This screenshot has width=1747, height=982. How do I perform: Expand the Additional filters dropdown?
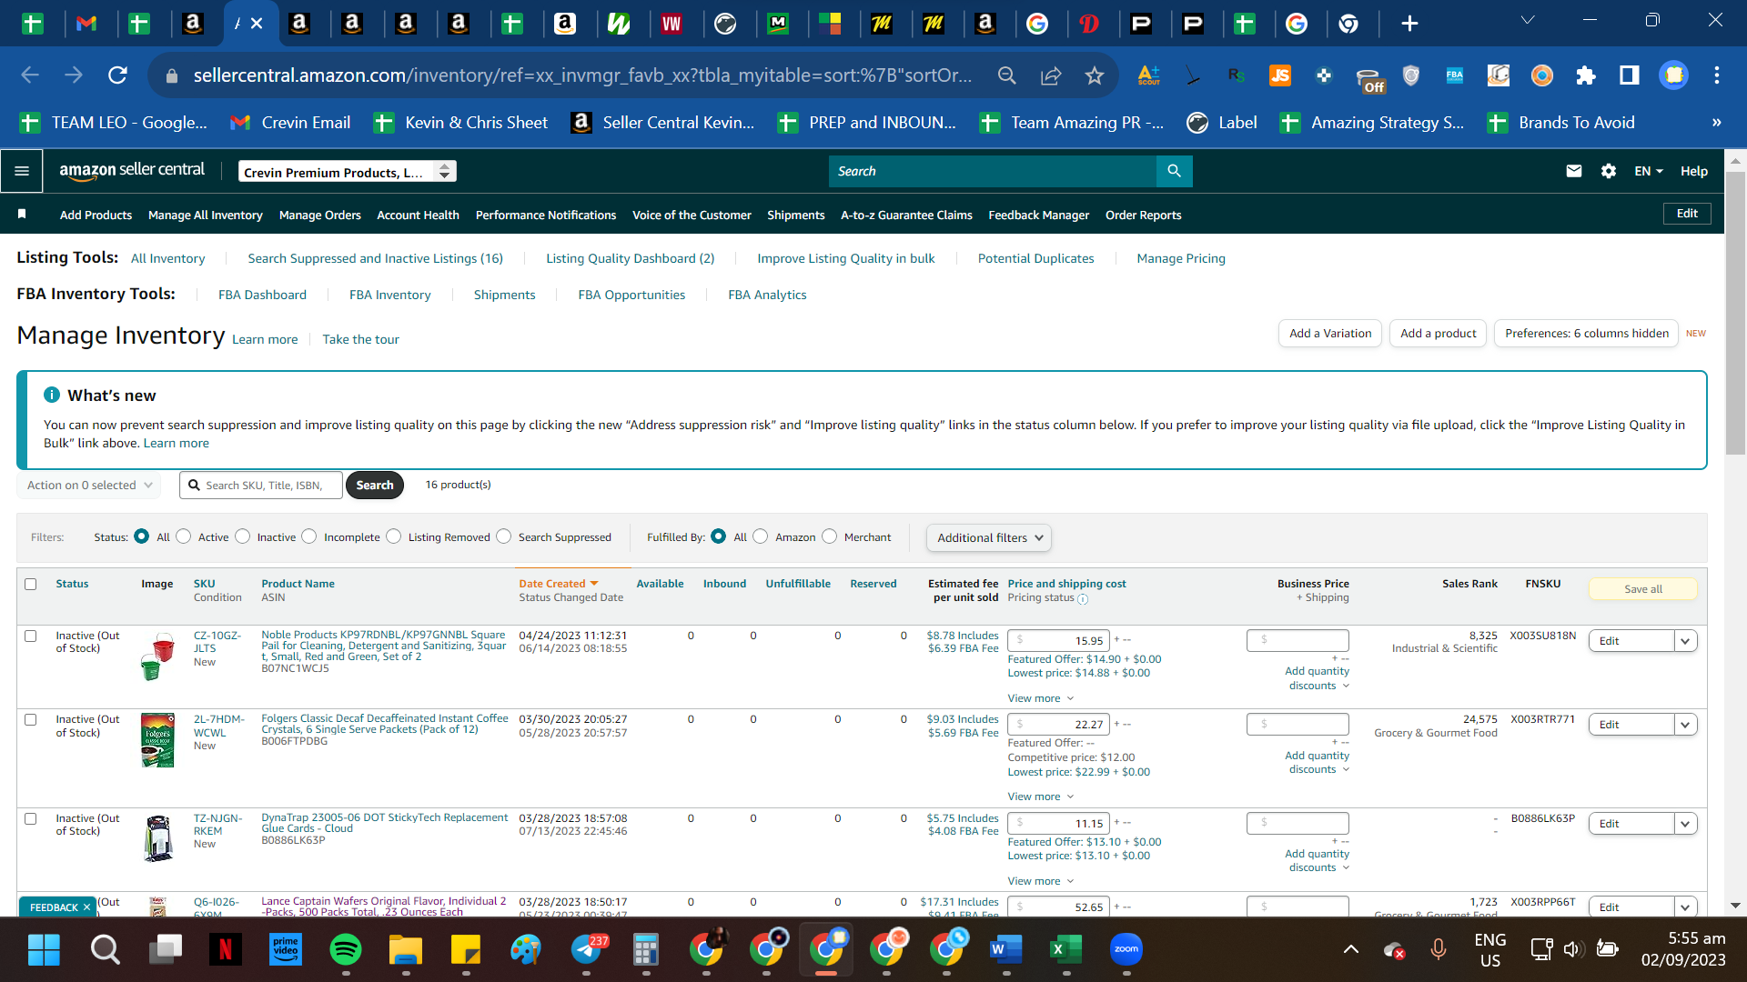(x=989, y=537)
